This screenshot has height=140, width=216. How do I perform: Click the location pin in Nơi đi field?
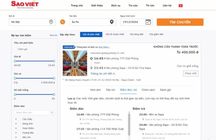[x=51, y=22]
